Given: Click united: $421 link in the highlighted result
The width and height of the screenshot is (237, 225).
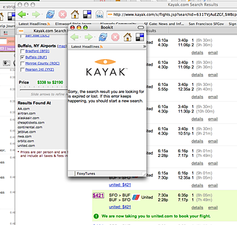Looking at the screenshot, I should (120, 207).
